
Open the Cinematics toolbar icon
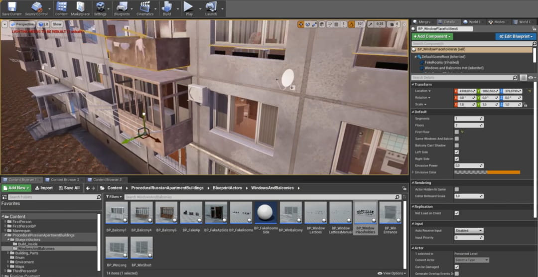145,7
